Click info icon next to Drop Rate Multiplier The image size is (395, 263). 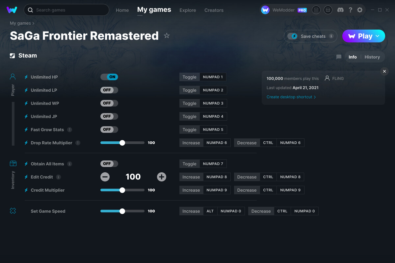78,143
